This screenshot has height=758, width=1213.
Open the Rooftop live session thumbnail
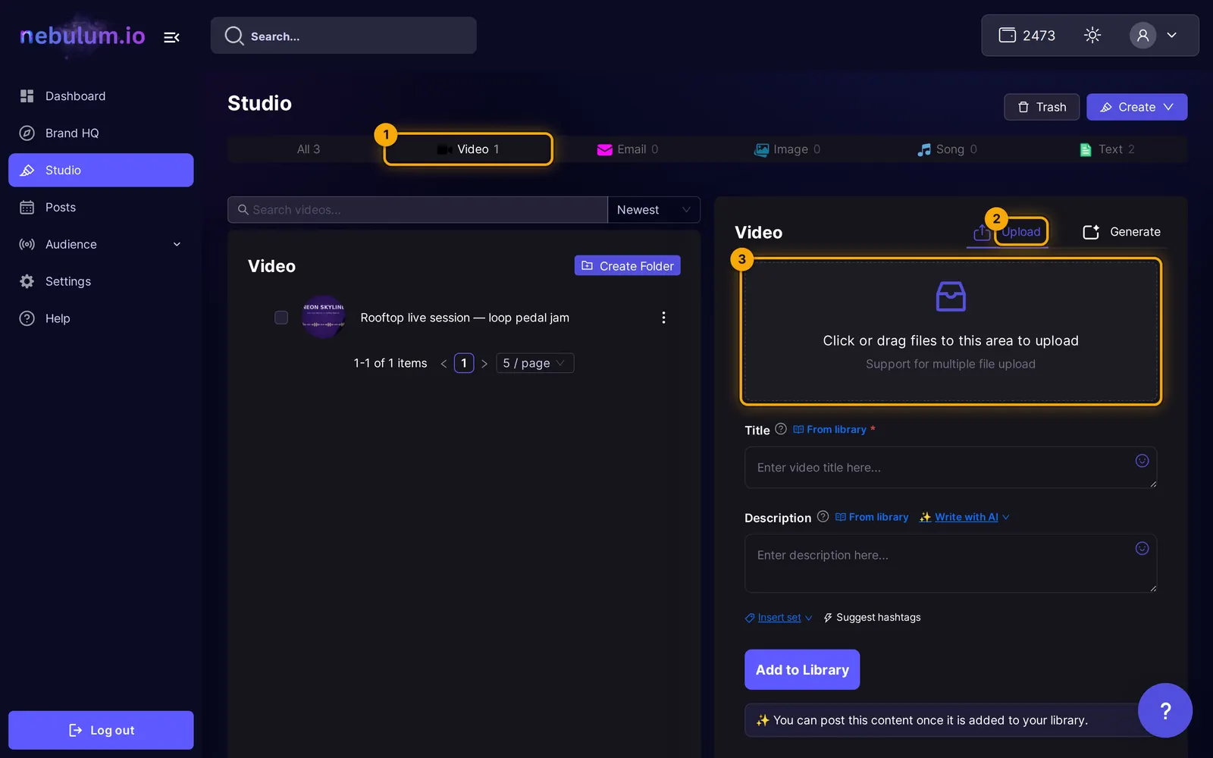(324, 317)
